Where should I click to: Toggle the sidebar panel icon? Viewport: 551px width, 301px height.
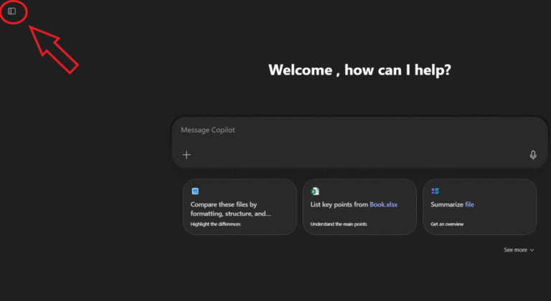coord(12,11)
